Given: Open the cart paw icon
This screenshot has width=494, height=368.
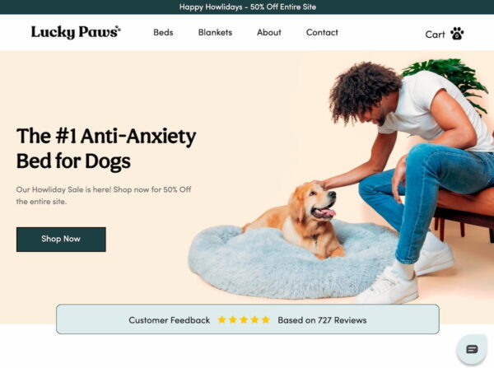Looking at the screenshot, I should [457, 34].
